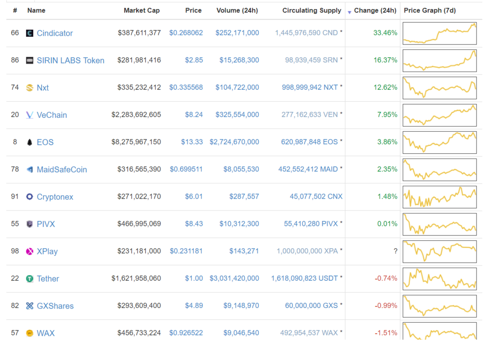Image resolution: width=489 pixels, height=340 pixels.
Task: Open the WAX coin link
Action: [45, 333]
